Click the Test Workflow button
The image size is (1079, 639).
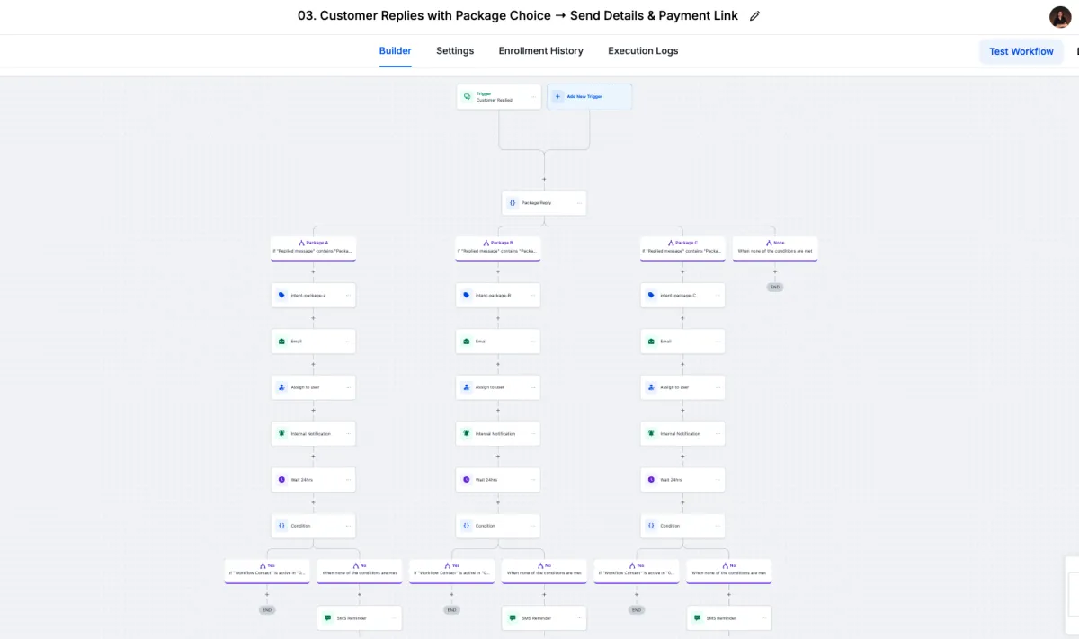[1021, 51]
